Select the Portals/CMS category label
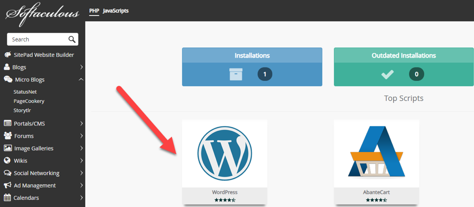The height and width of the screenshot is (207, 474). pos(29,124)
